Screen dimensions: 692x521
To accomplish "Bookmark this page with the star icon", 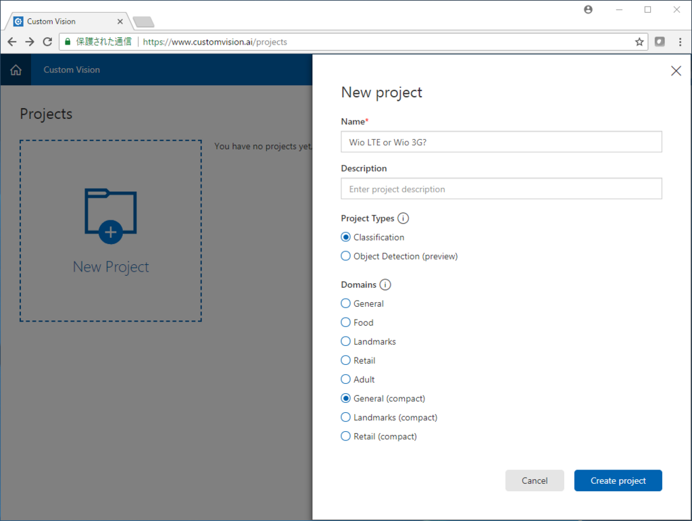I will pyautogui.click(x=639, y=42).
